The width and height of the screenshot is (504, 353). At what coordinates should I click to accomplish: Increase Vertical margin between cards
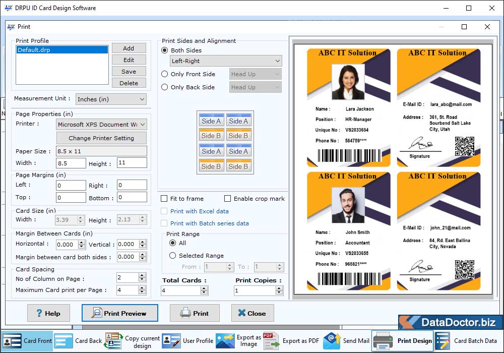[143, 242]
